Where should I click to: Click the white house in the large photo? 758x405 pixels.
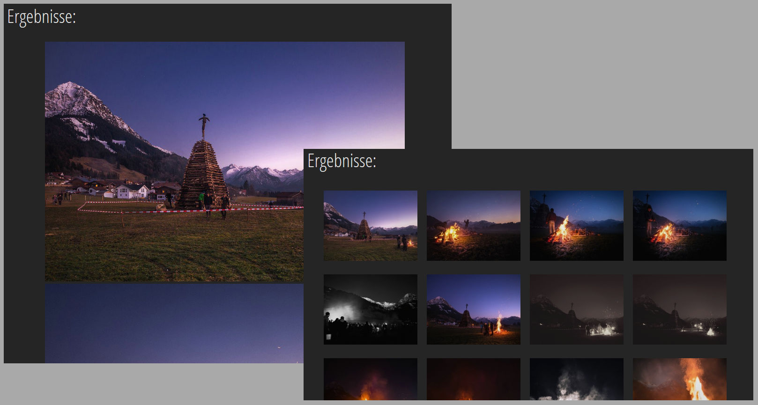[131, 191]
